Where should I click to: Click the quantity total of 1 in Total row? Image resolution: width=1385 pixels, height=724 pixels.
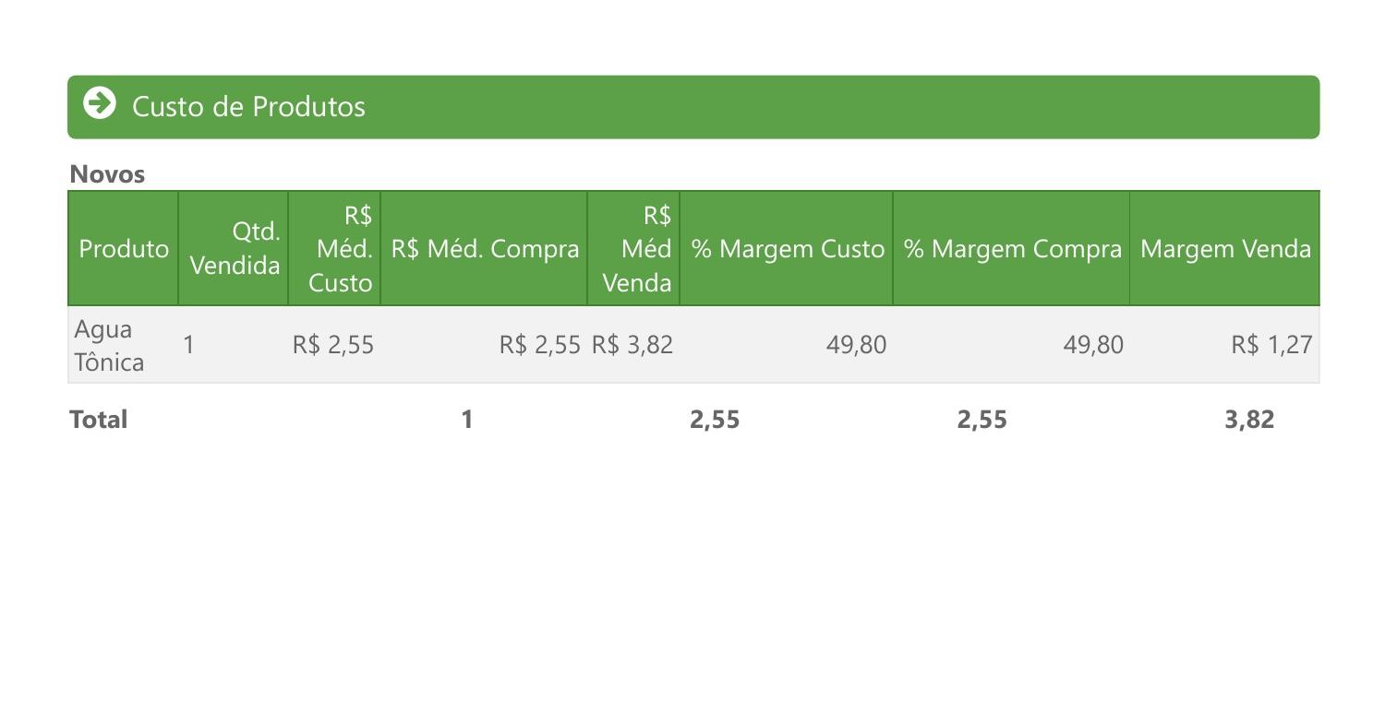click(467, 420)
